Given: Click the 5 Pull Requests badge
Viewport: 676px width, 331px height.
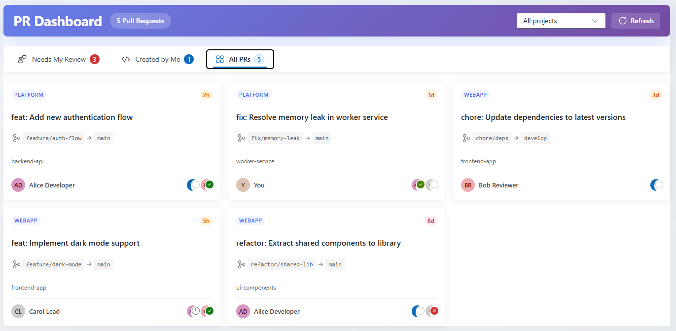Looking at the screenshot, I should (x=140, y=21).
